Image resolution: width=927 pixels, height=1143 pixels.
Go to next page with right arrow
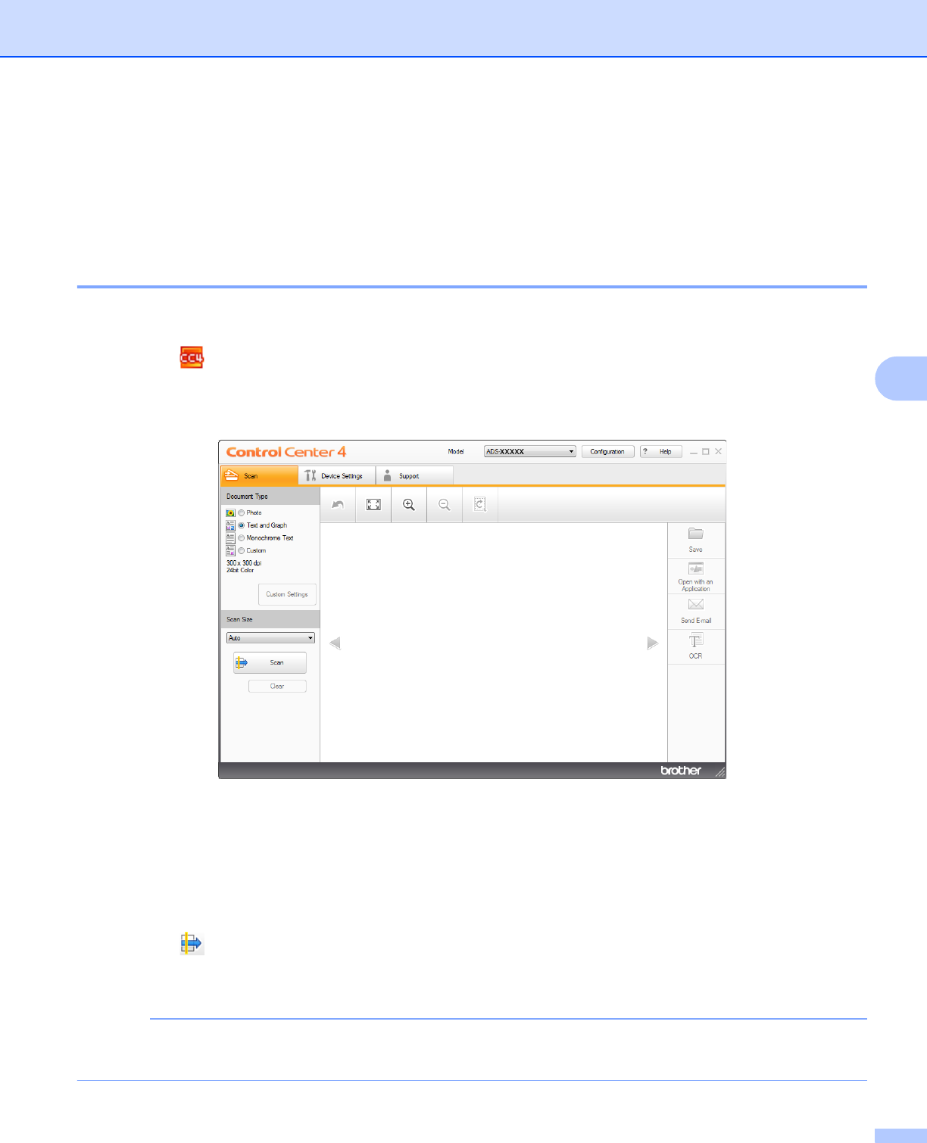click(x=653, y=643)
